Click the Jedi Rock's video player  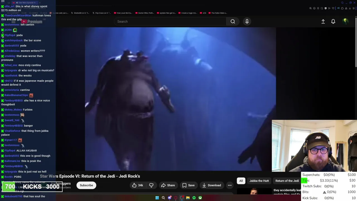[180, 99]
